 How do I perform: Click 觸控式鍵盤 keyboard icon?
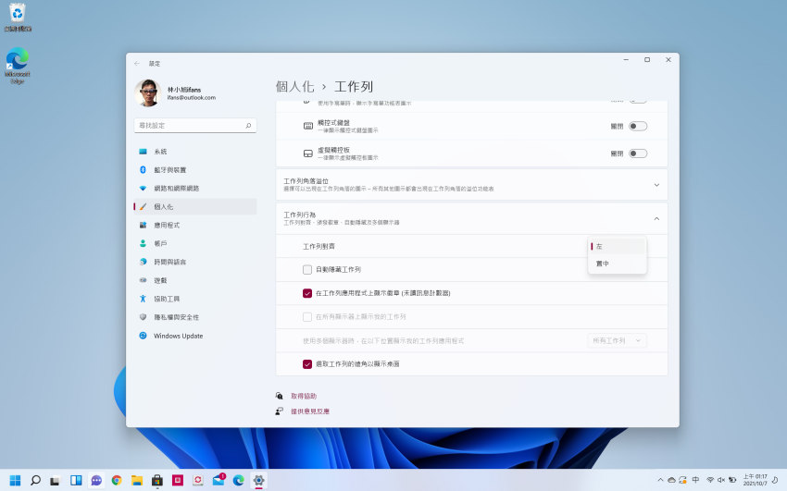click(308, 127)
